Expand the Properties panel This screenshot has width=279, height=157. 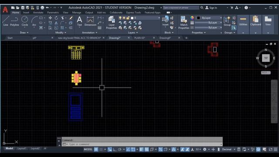click(199, 33)
